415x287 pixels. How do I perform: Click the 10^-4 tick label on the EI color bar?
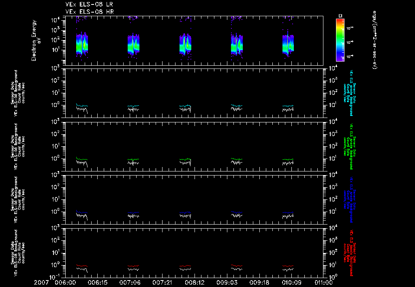(x=350, y=28)
